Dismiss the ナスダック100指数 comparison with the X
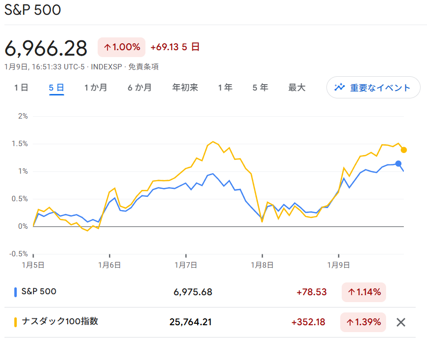427x339 pixels. [402, 322]
